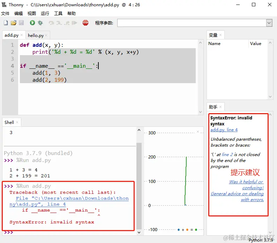Select the 变量 panel tab
Image resolution: width=277 pixels, height=243 pixels.
(x=213, y=35)
